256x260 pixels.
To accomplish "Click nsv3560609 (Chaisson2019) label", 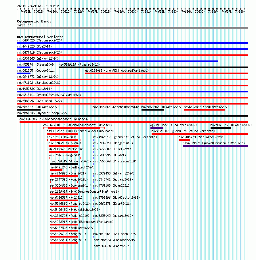I will point(115,162).
